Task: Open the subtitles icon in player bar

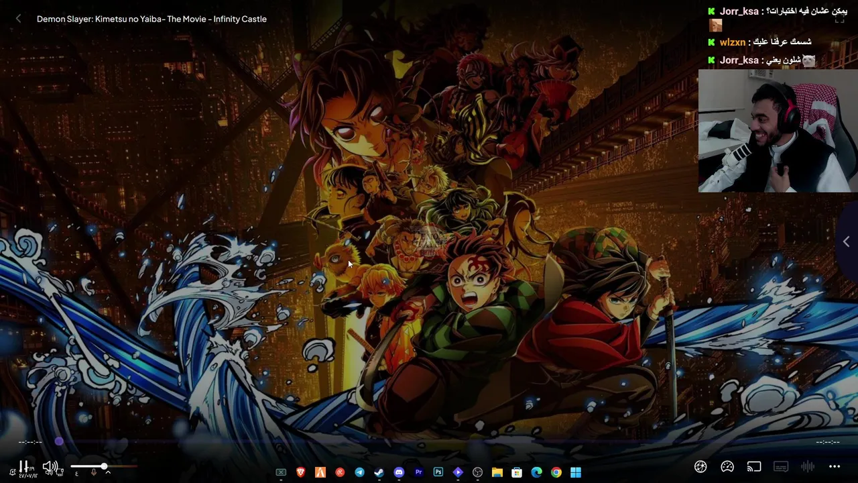Action: (781, 466)
